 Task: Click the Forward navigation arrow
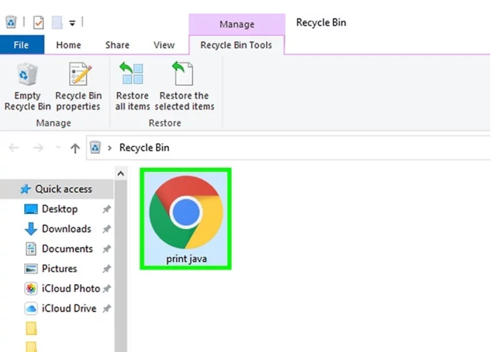[38, 148]
